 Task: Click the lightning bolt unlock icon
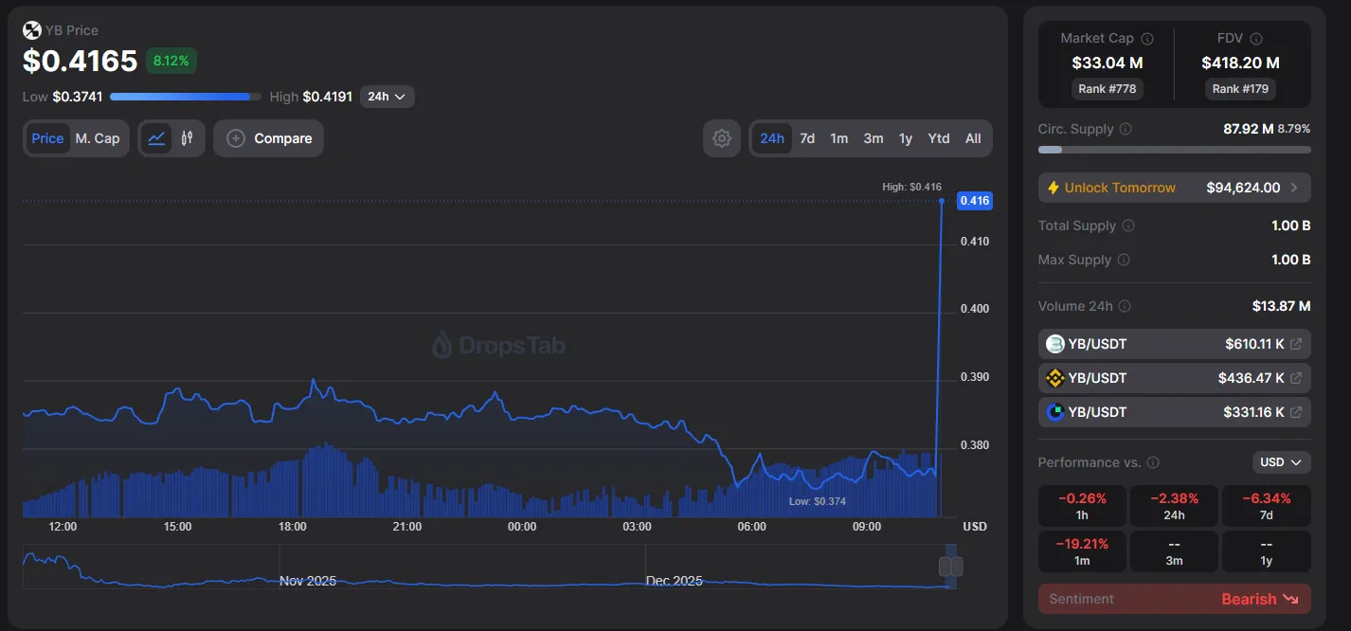tap(1053, 188)
